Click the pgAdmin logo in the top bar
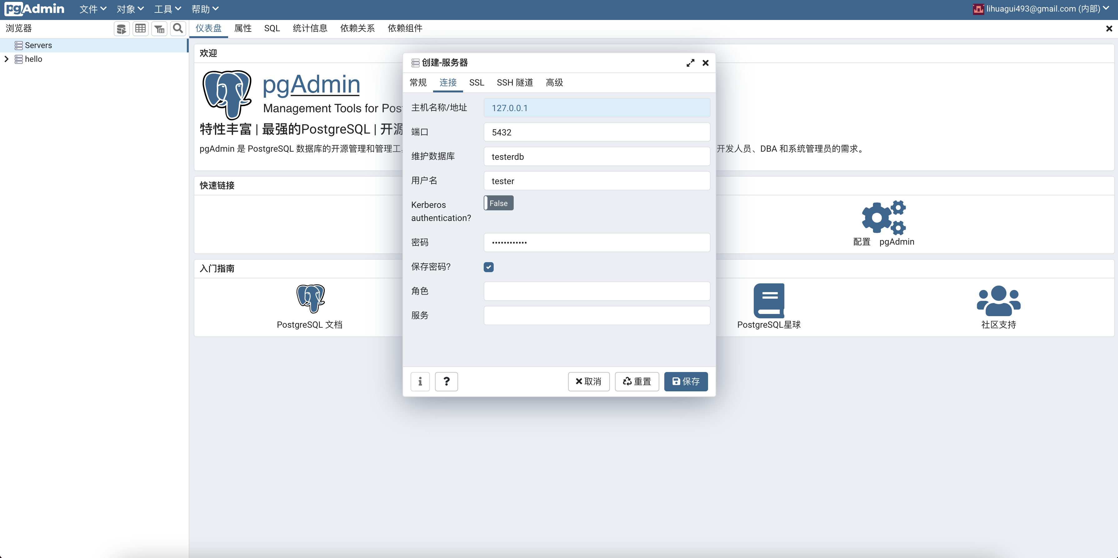Screen dimensions: 1118x558 (x=35, y=9)
